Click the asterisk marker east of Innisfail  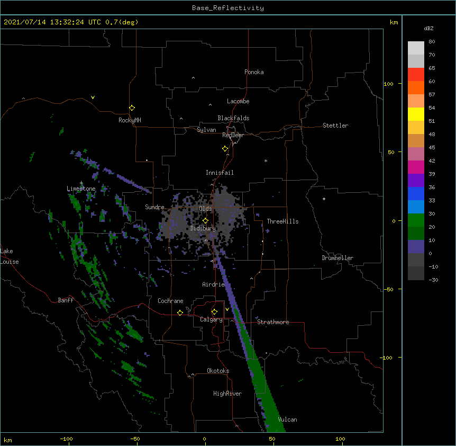[x=266, y=160]
